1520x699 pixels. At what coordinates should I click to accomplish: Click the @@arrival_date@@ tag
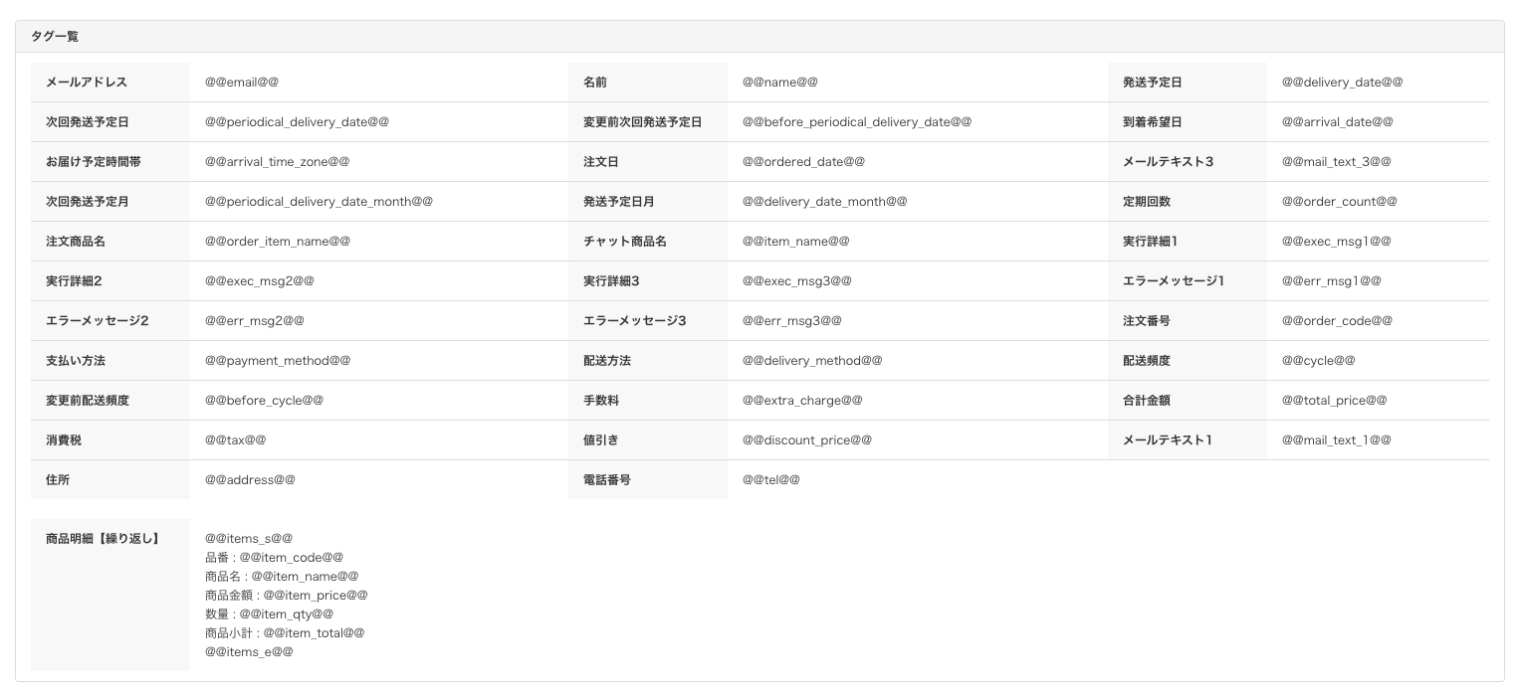1338,122
